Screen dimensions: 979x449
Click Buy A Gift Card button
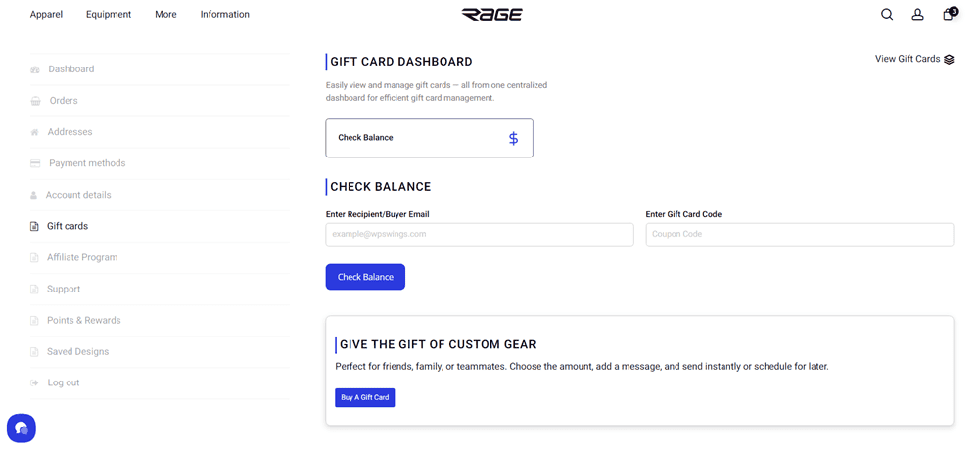(365, 397)
